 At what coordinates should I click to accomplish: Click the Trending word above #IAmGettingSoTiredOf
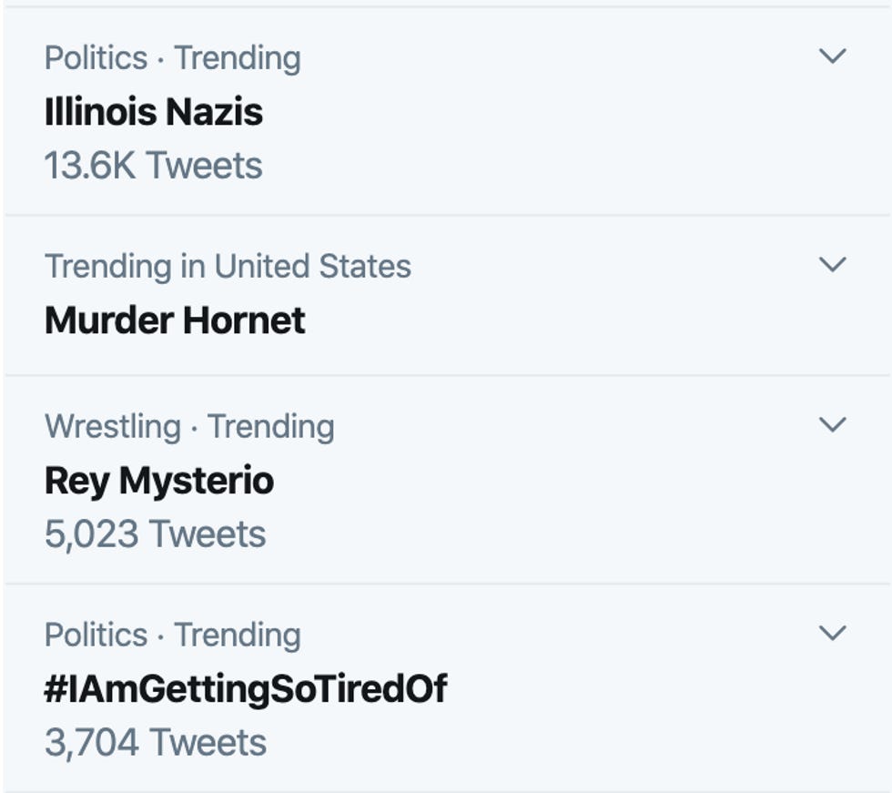pos(237,635)
